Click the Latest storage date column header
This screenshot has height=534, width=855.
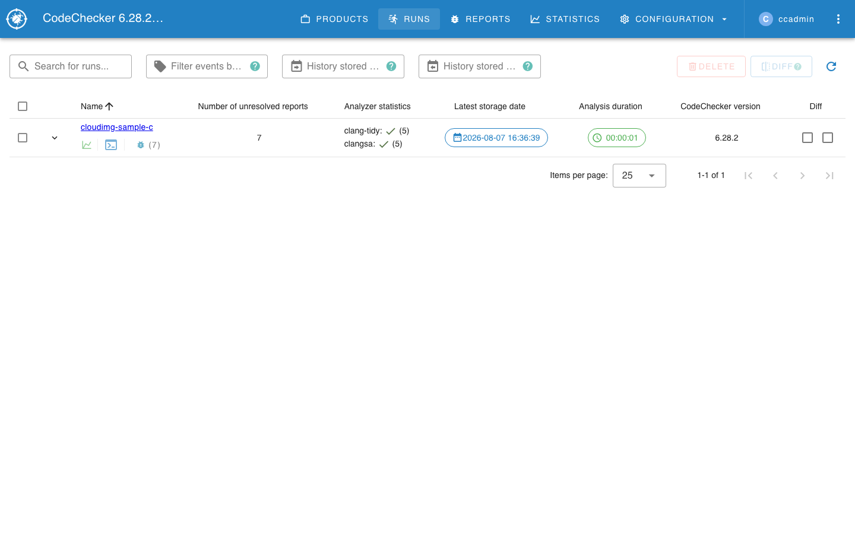490,106
